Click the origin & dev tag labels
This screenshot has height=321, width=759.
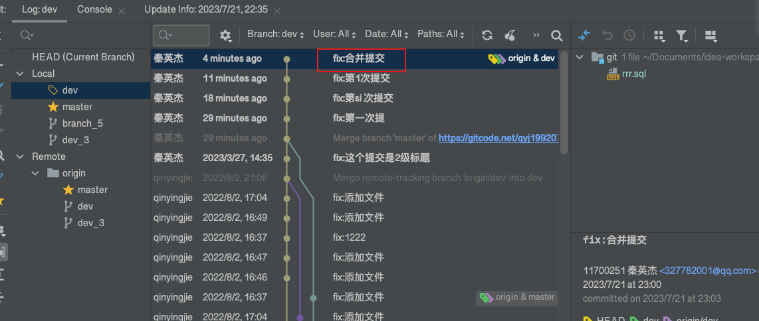click(x=521, y=58)
